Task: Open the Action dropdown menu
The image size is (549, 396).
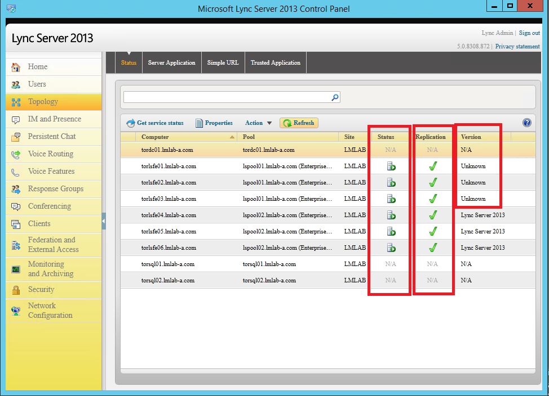Action: pyautogui.click(x=258, y=123)
